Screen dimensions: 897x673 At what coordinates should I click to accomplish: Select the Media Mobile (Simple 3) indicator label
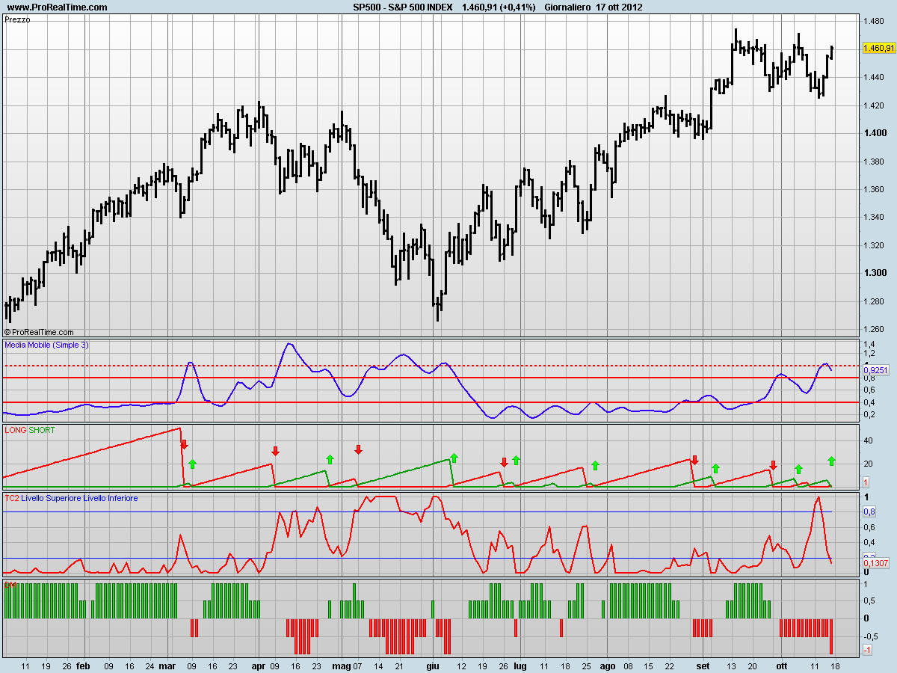pos(46,345)
